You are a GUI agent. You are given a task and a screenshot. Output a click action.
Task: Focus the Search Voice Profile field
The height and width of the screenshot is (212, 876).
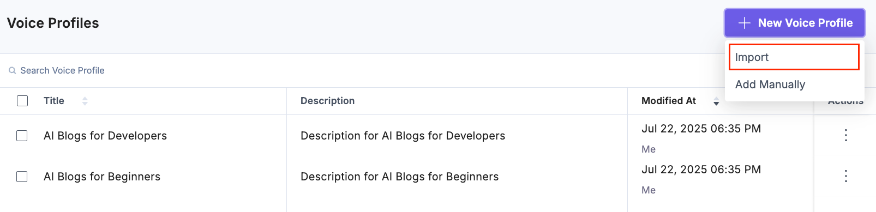[218, 71]
